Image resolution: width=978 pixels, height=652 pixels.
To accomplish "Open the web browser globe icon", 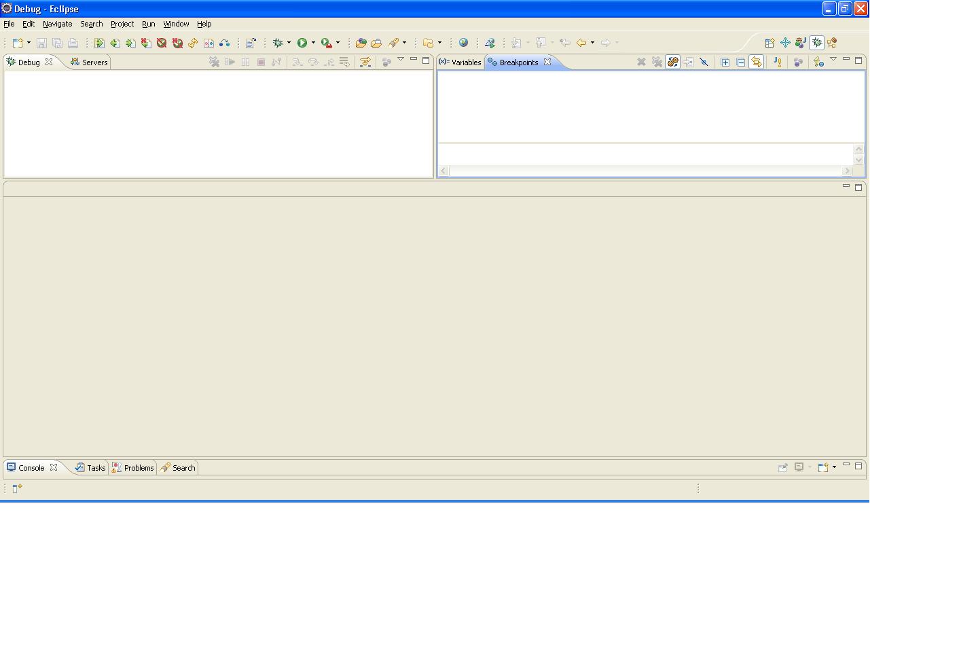I will 463,43.
